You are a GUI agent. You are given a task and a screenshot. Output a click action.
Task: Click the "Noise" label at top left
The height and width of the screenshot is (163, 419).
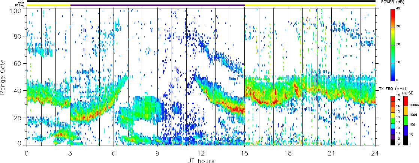tap(22, 2)
